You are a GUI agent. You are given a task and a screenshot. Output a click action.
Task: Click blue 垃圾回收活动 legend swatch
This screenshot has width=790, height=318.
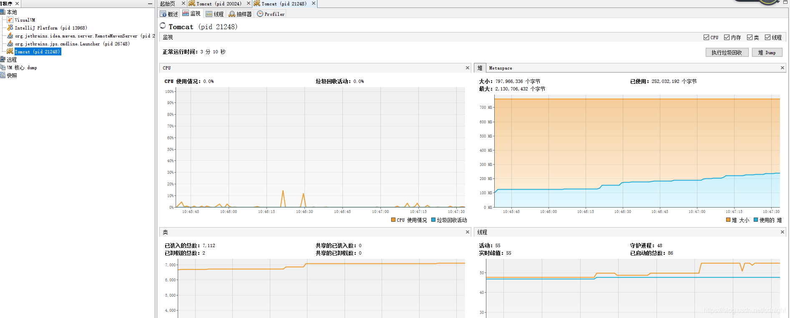point(433,220)
